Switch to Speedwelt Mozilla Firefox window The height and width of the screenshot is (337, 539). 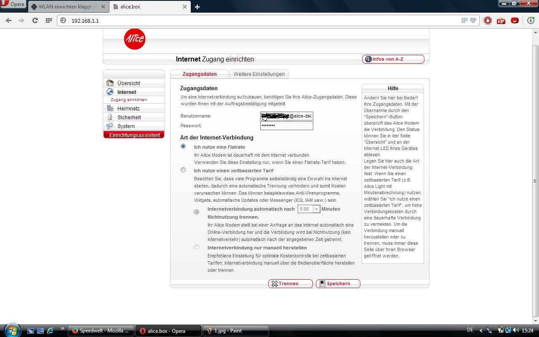101,331
